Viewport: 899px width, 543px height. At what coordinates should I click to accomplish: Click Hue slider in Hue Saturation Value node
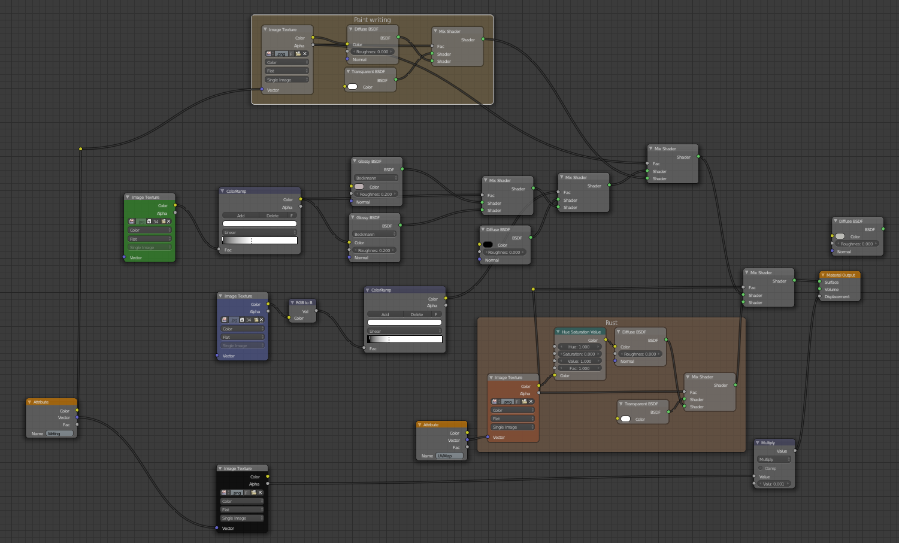click(580, 347)
